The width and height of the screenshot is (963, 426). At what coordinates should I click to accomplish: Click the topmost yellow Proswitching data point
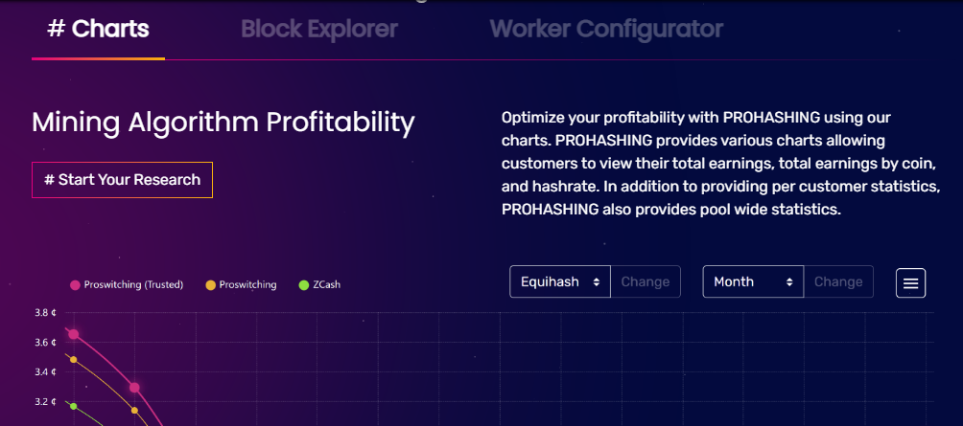click(x=74, y=360)
